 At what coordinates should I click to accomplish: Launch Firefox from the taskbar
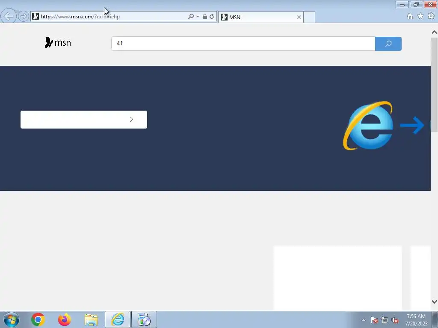pyautogui.click(x=65, y=319)
